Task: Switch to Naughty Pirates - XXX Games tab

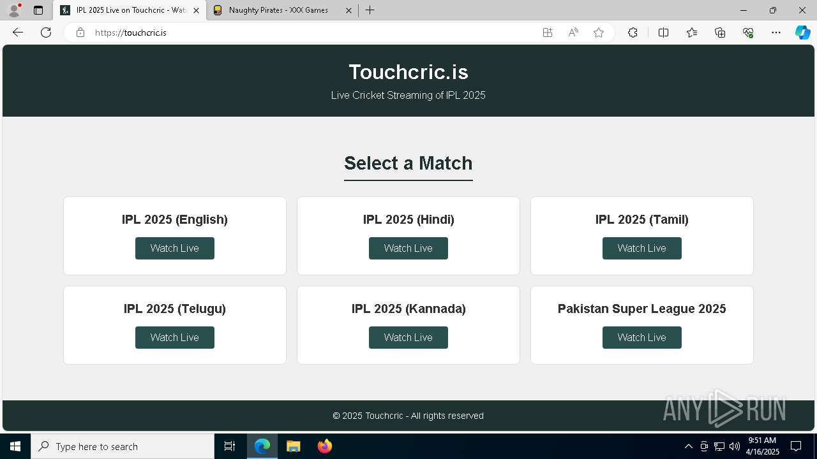Action: 283,10
